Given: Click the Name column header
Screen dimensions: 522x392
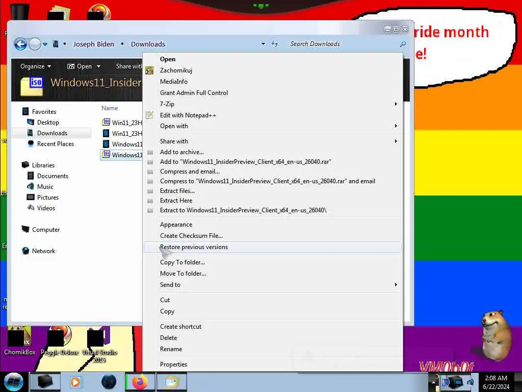Looking at the screenshot, I should 110,108.
